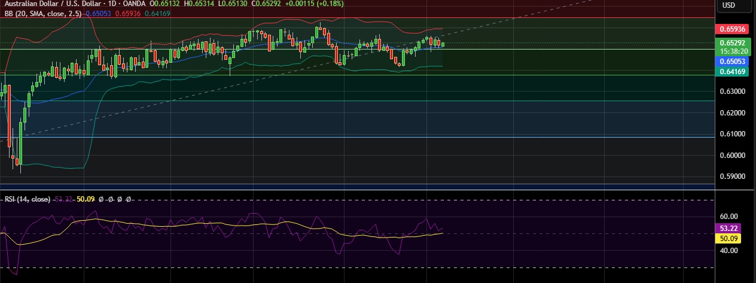Screen dimensions: 756x283
Task: Click the 40.00 level on the RSI axis
Action: click(x=729, y=251)
